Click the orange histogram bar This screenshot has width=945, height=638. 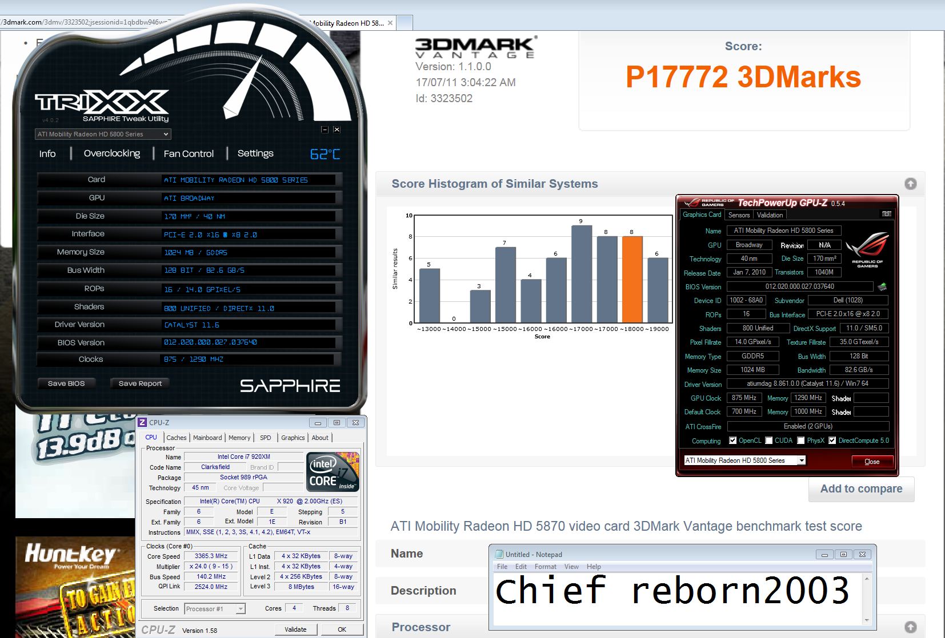coord(632,280)
